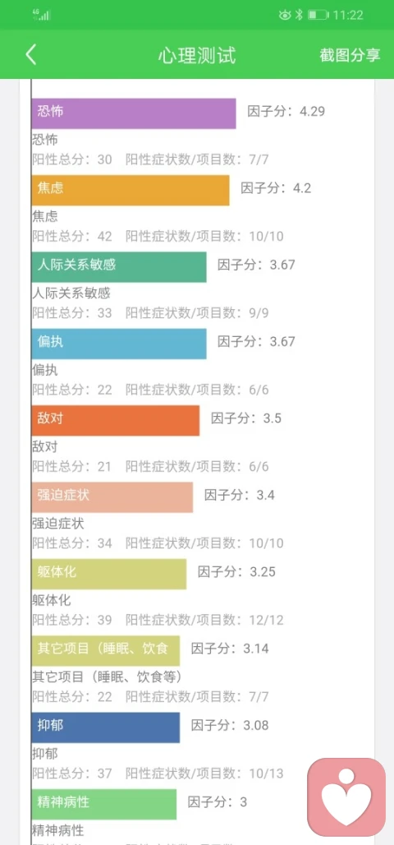Click the 截图分享 button
The height and width of the screenshot is (845, 394).
click(x=350, y=56)
